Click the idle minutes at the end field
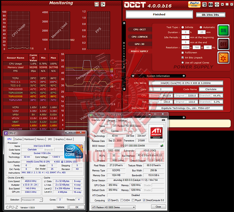The height and width of the screenshot is (212, 234). (186, 42)
